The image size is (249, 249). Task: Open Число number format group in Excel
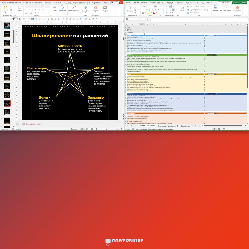[x=182, y=8]
